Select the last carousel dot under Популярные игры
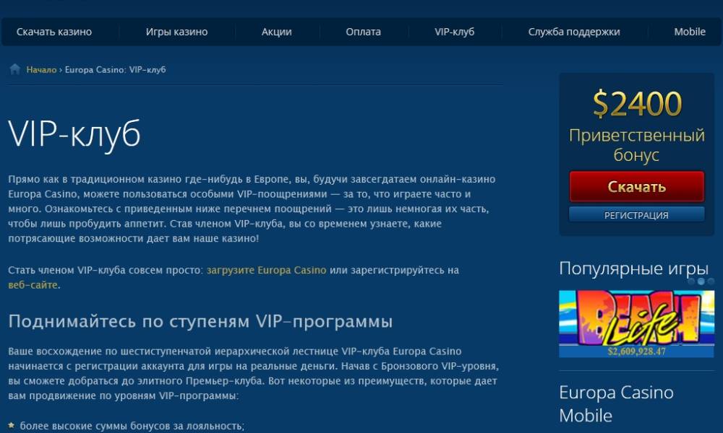 pyautogui.click(x=711, y=281)
